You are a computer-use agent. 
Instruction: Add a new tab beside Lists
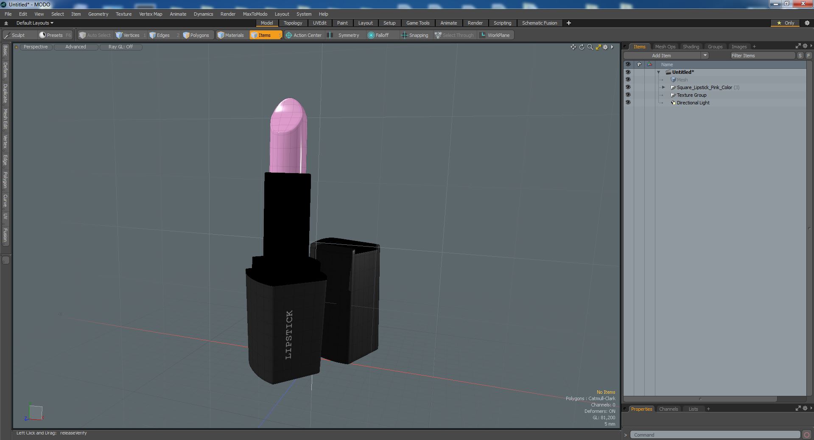click(x=708, y=409)
